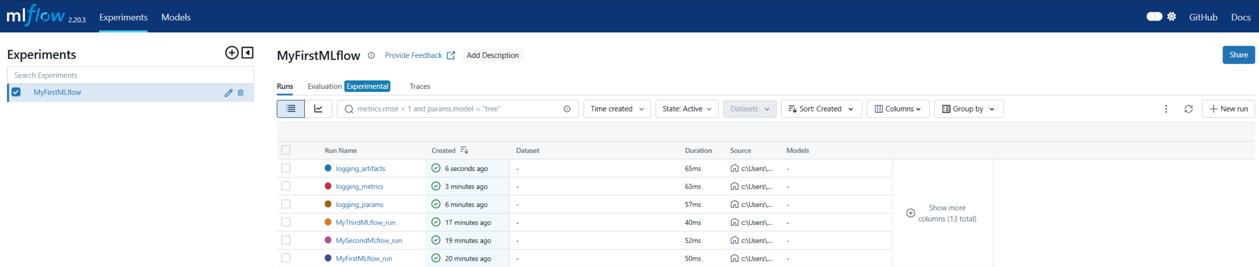The height and width of the screenshot is (267, 1259).
Task: Delete MyFirstMLflow experiment with trash icon
Action: [240, 93]
